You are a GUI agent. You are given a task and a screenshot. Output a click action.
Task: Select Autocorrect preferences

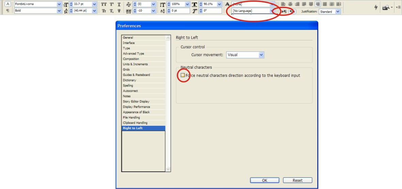(143, 91)
